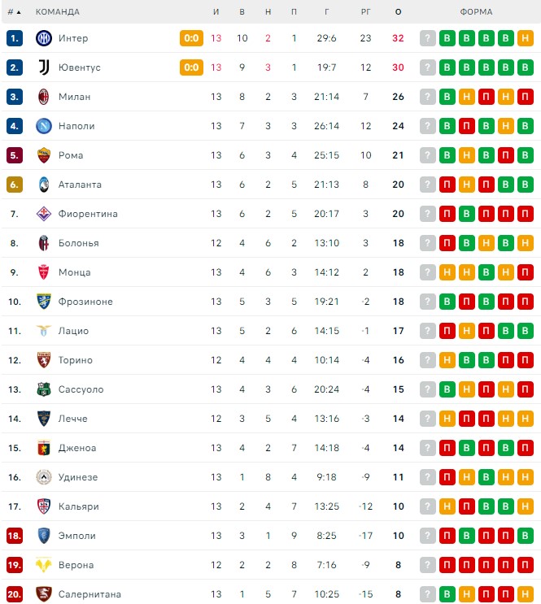Open the Болонья team link

click(x=79, y=243)
